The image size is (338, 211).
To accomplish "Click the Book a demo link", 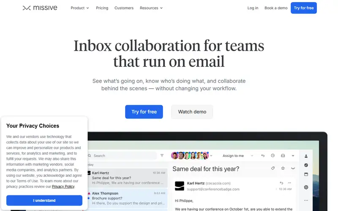I will [x=276, y=8].
